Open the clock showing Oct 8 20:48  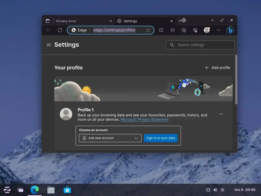click(x=245, y=190)
